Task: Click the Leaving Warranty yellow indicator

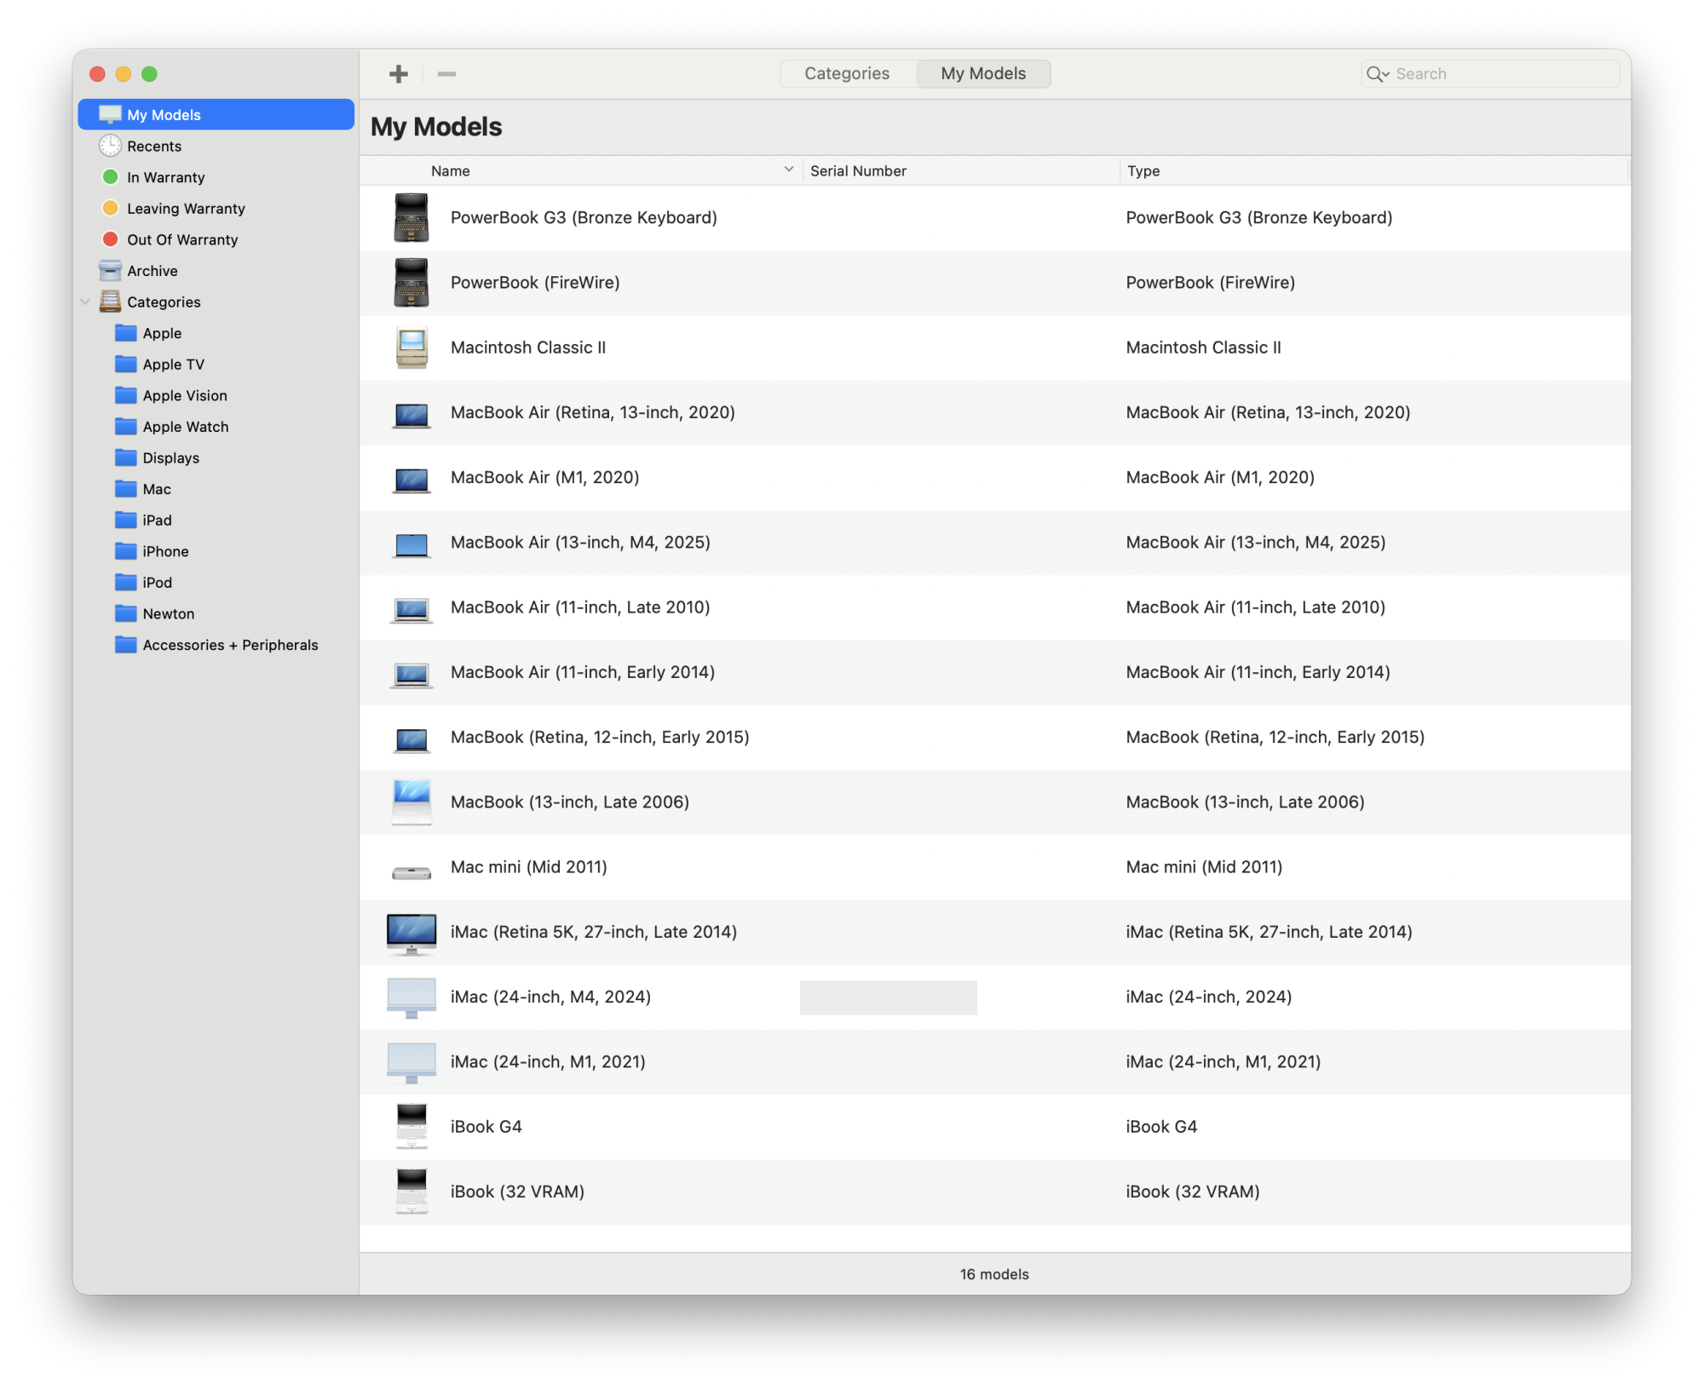Action: (x=110, y=208)
